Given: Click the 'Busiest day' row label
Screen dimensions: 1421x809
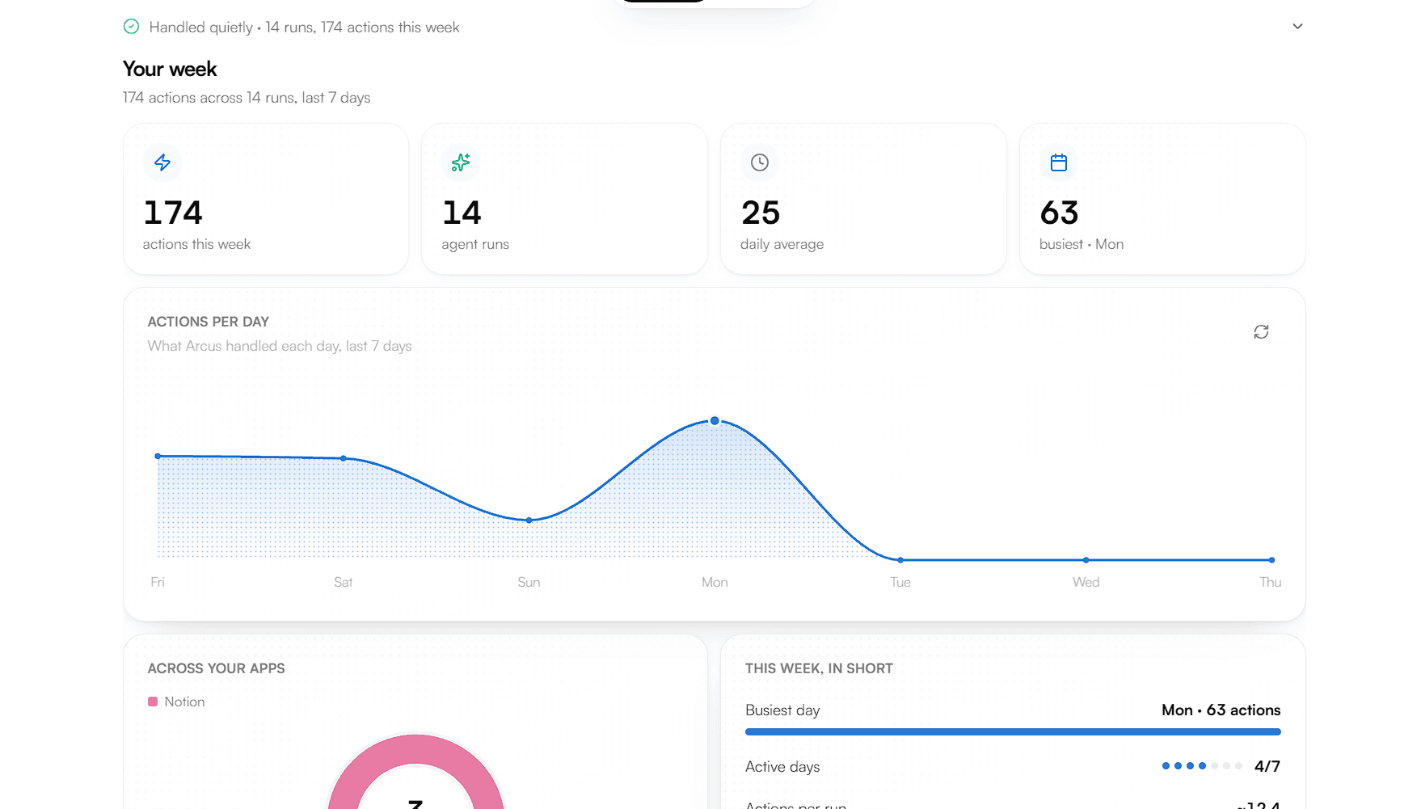Looking at the screenshot, I should (x=782, y=710).
